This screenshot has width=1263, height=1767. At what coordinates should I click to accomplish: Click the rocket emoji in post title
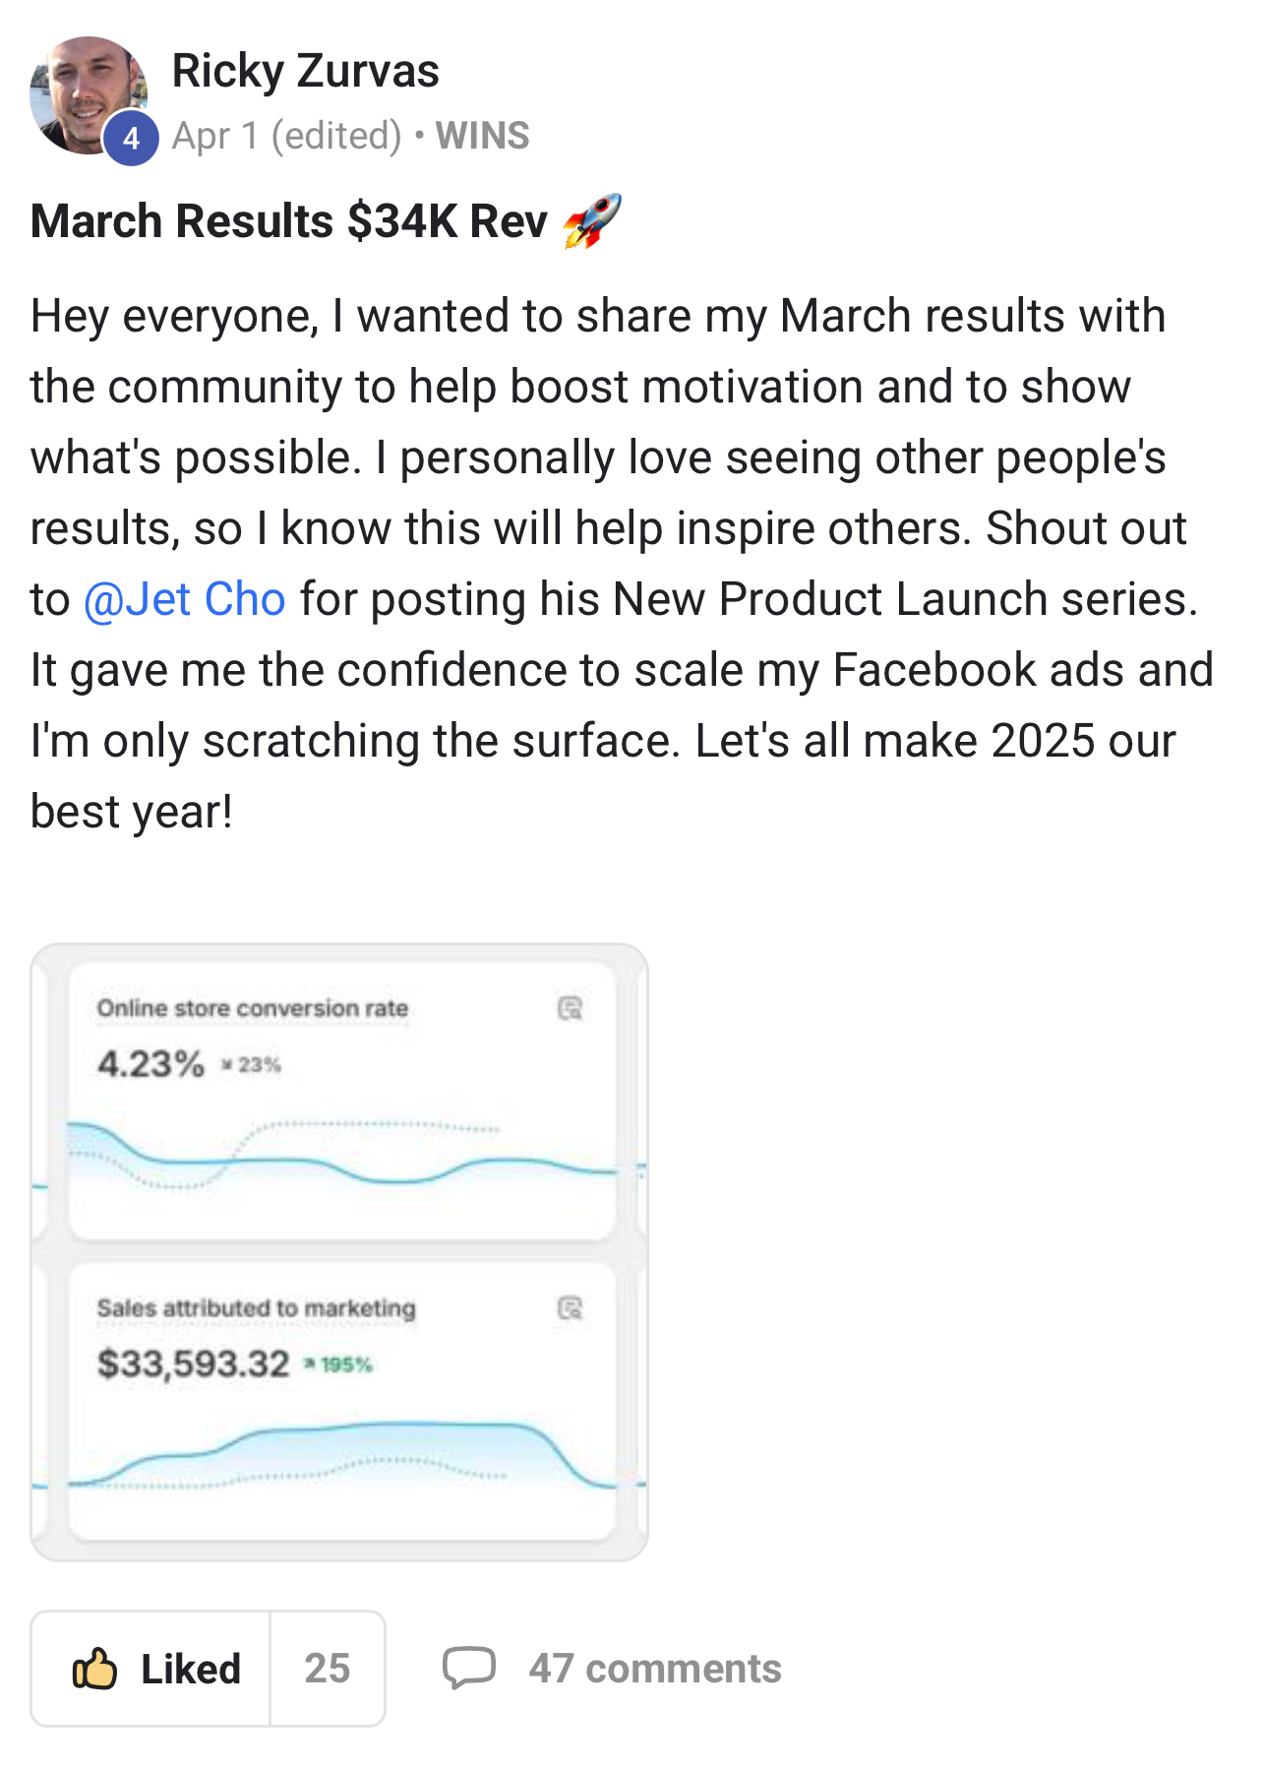pos(592,220)
